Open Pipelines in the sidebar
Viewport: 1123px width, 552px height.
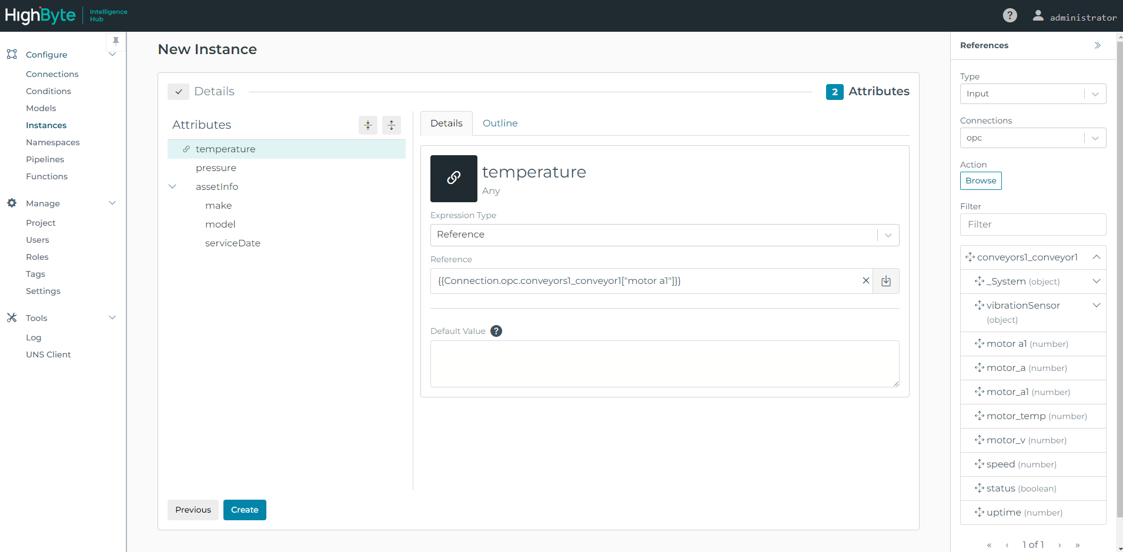[45, 159]
